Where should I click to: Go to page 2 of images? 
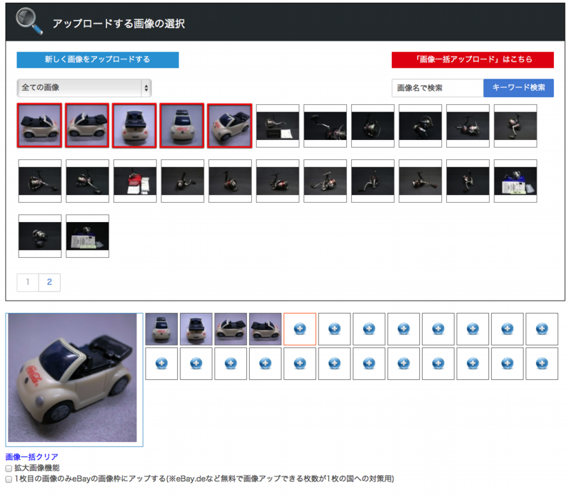point(50,282)
